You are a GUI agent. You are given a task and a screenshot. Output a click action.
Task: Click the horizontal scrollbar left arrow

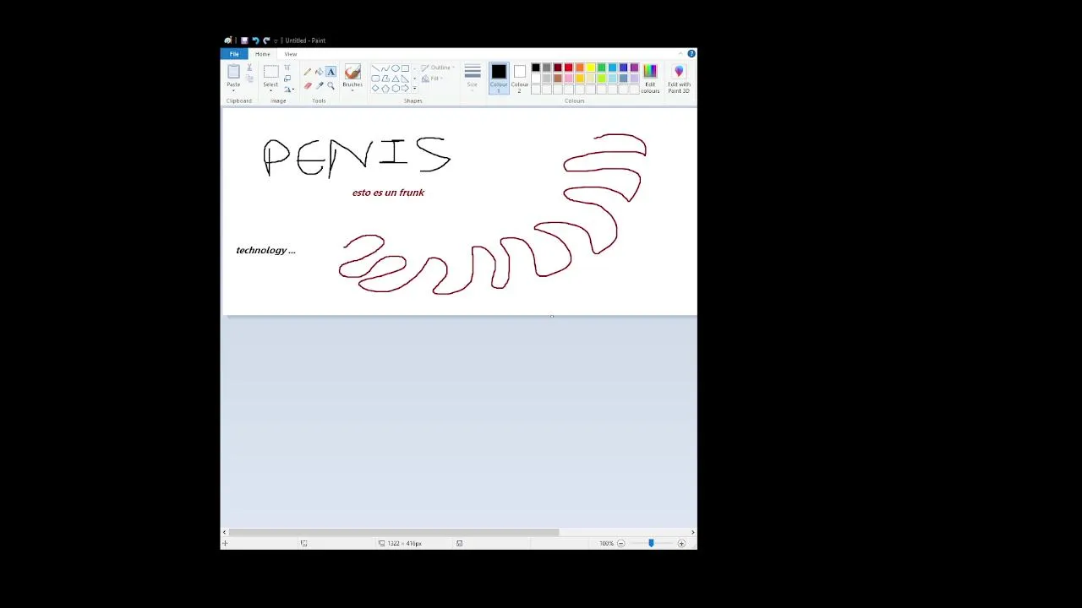[225, 533]
